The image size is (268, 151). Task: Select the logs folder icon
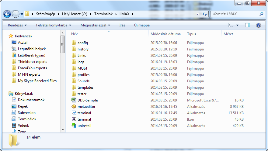(74, 62)
